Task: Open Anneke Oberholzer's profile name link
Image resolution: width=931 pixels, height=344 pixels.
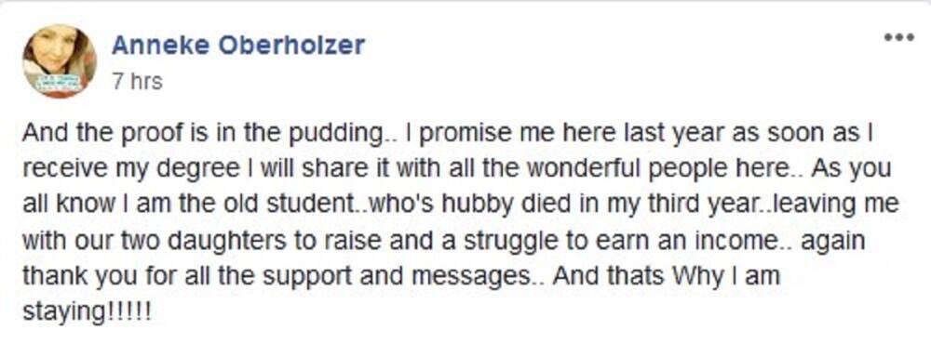Action: (x=238, y=45)
